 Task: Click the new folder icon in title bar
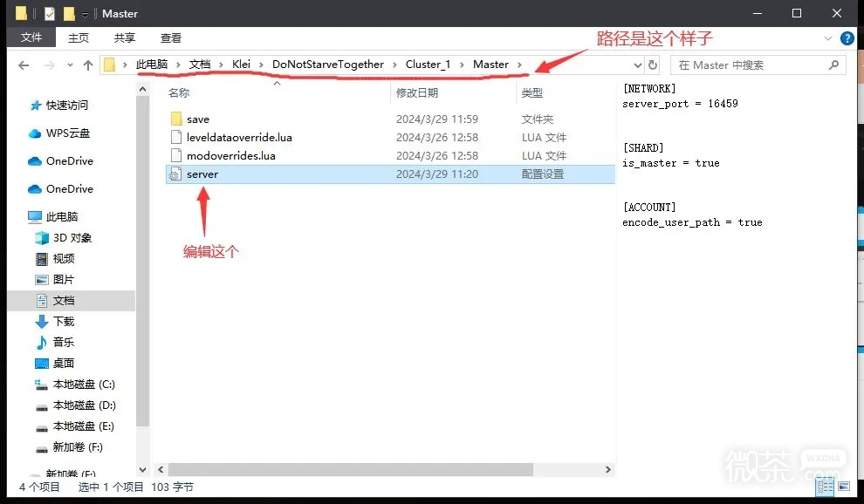click(69, 13)
